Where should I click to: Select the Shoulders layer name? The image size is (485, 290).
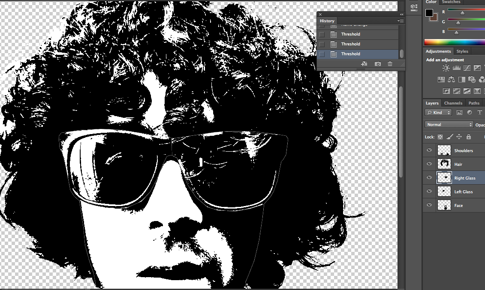(464, 151)
